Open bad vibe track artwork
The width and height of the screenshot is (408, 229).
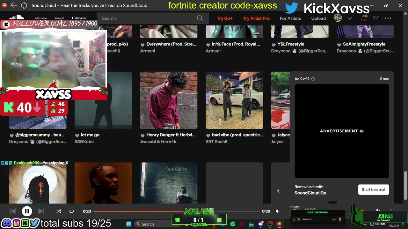[234, 100]
